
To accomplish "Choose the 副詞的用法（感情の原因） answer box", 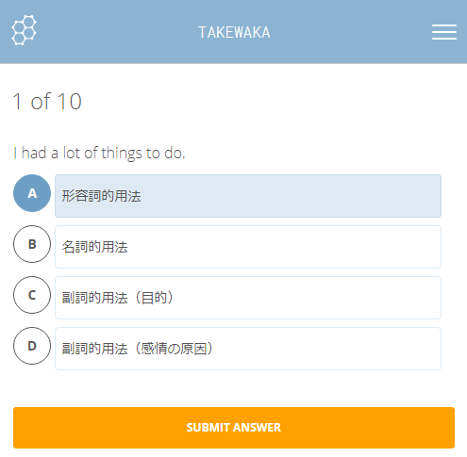I will [248, 349].
